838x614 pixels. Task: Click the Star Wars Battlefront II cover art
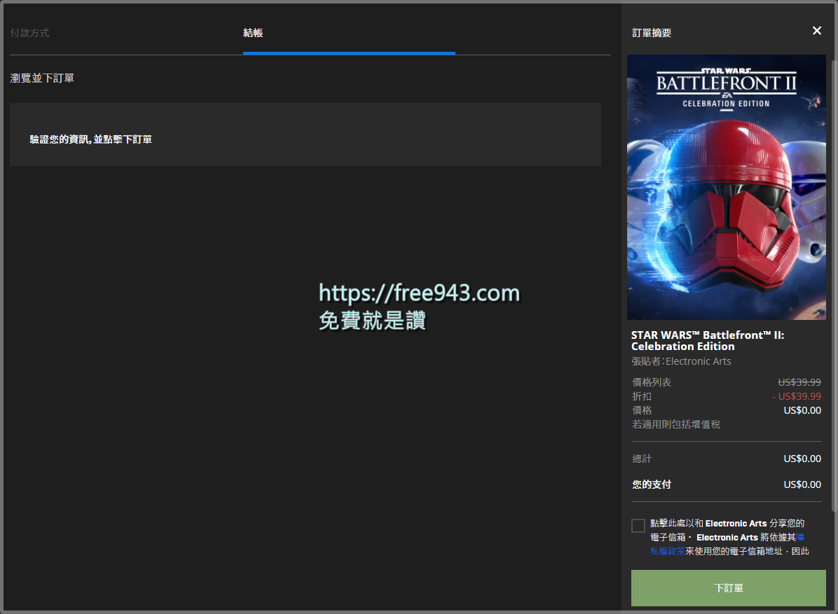pos(726,187)
